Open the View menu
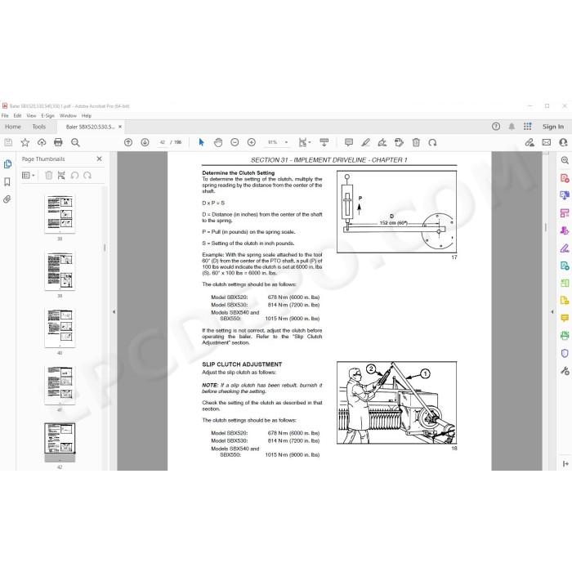The height and width of the screenshot is (572, 572). coord(31,116)
